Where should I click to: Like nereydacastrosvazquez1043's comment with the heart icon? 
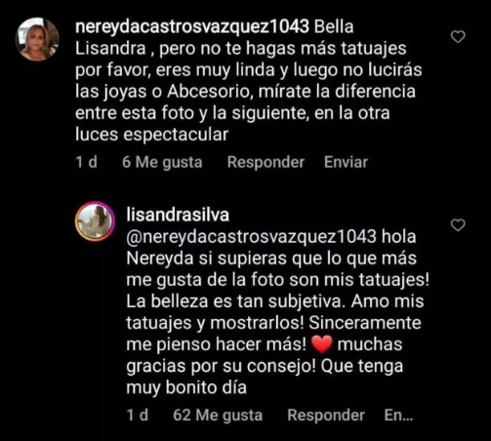point(458,37)
